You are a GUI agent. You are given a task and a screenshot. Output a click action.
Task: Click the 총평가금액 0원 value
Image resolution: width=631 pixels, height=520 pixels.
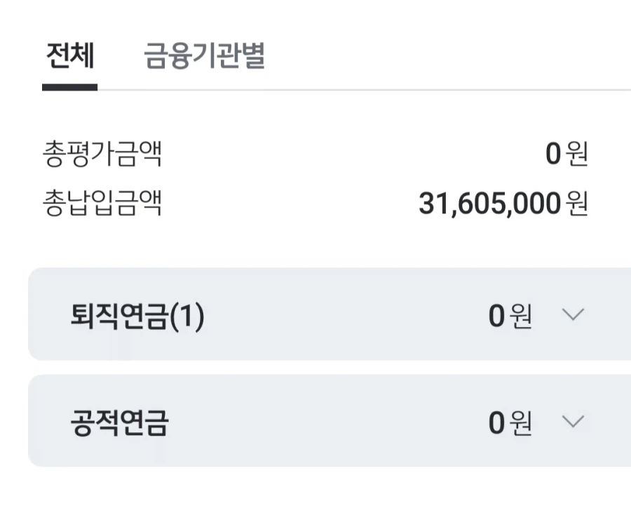pos(557,152)
